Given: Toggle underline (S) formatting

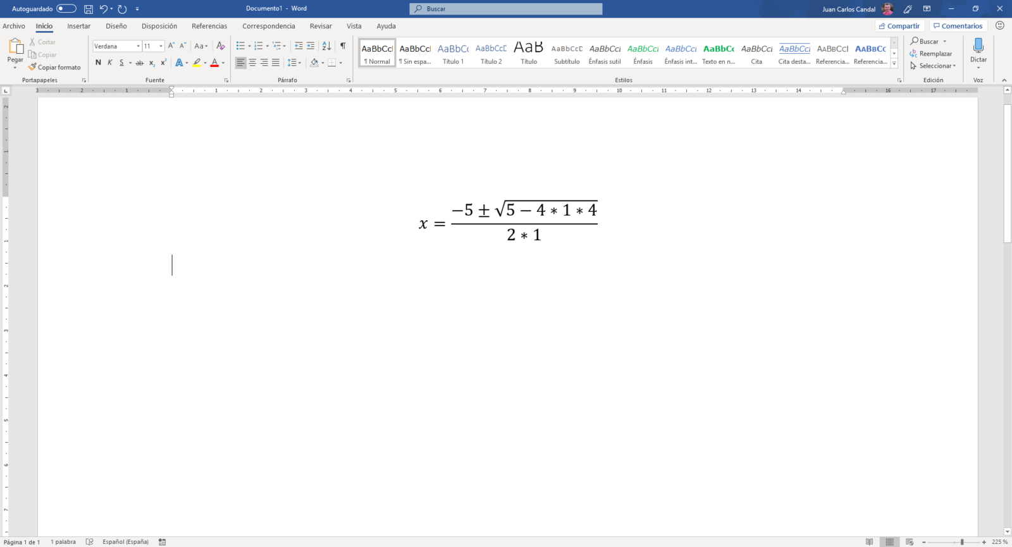Looking at the screenshot, I should click(121, 63).
